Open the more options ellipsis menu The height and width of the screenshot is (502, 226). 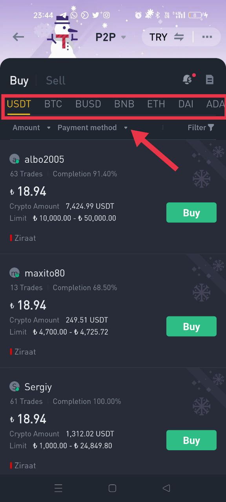coord(207,36)
